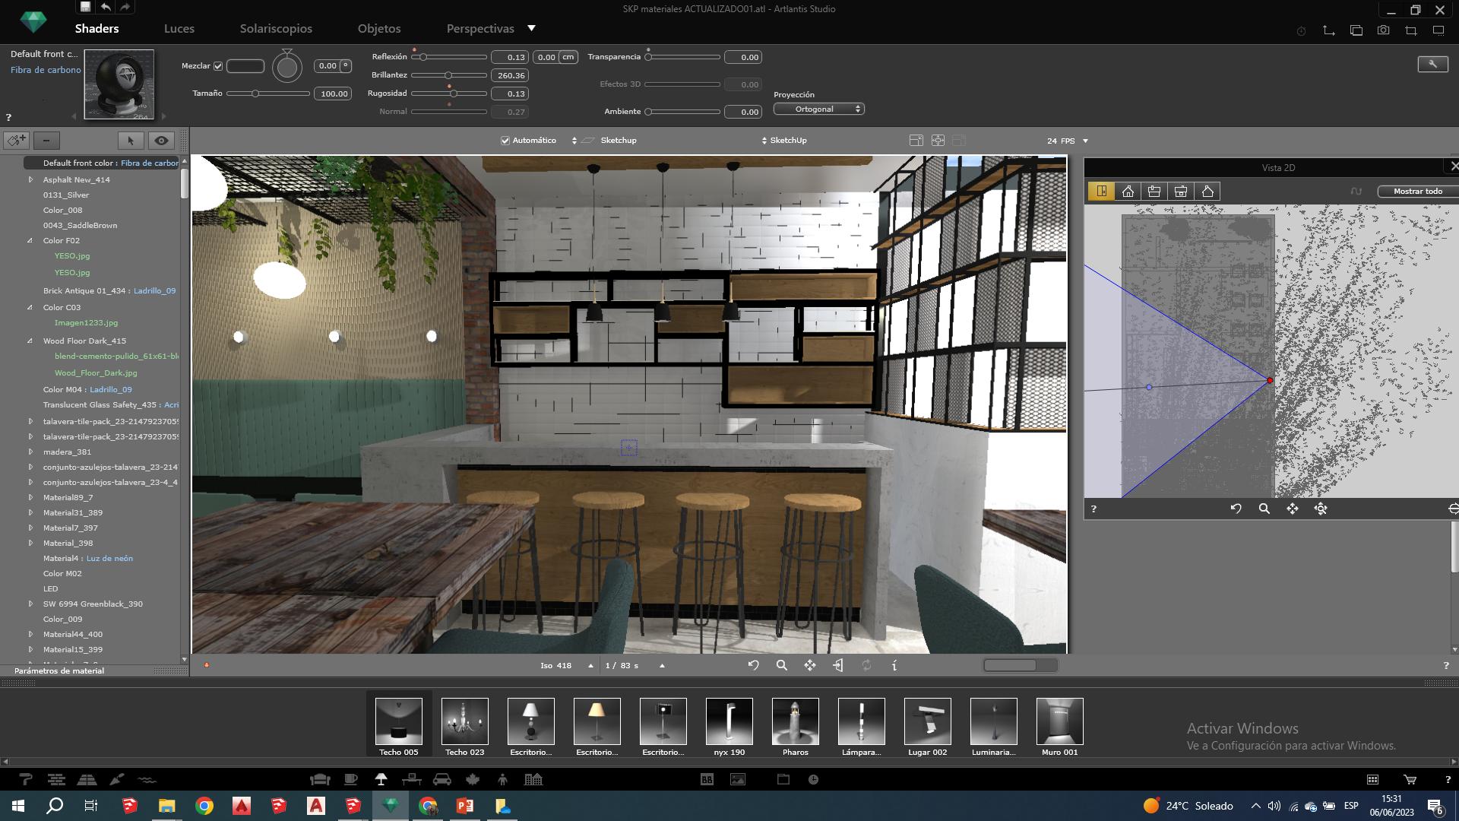Image resolution: width=1459 pixels, height=821 pixels.
Task: Select the top view icon in Vista 2D
Action: click(x=1101, y=192)
